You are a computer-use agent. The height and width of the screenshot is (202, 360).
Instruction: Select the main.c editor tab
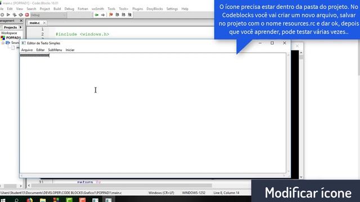click(34, 23)
